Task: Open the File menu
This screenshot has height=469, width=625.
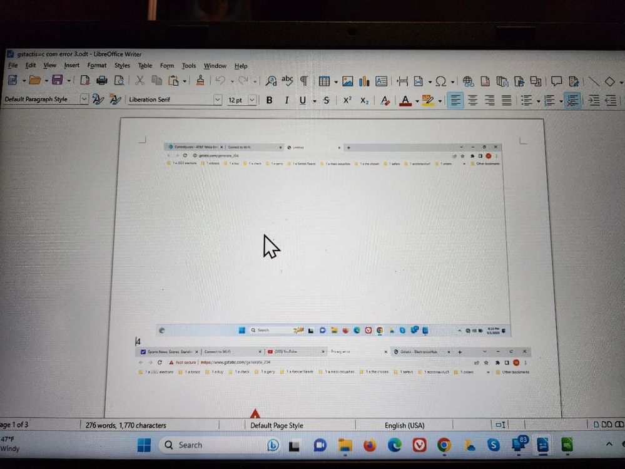Action: pyautogui.click(x=13, y=65)
